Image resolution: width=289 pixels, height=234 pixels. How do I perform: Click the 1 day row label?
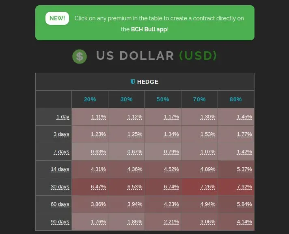click(x=63, y=117)
